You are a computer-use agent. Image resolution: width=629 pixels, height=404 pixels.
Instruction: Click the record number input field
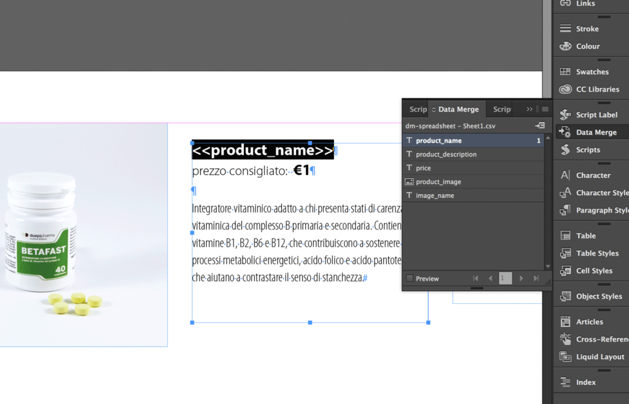tap(506, 279)
